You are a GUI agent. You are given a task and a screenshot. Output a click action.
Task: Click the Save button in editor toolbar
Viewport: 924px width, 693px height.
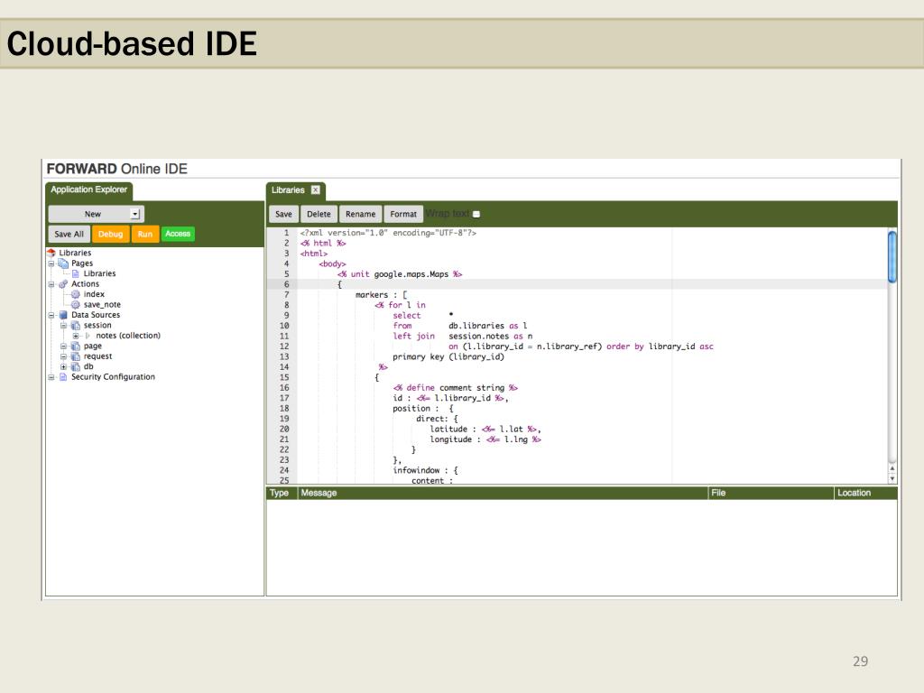(x=283, y=214)
